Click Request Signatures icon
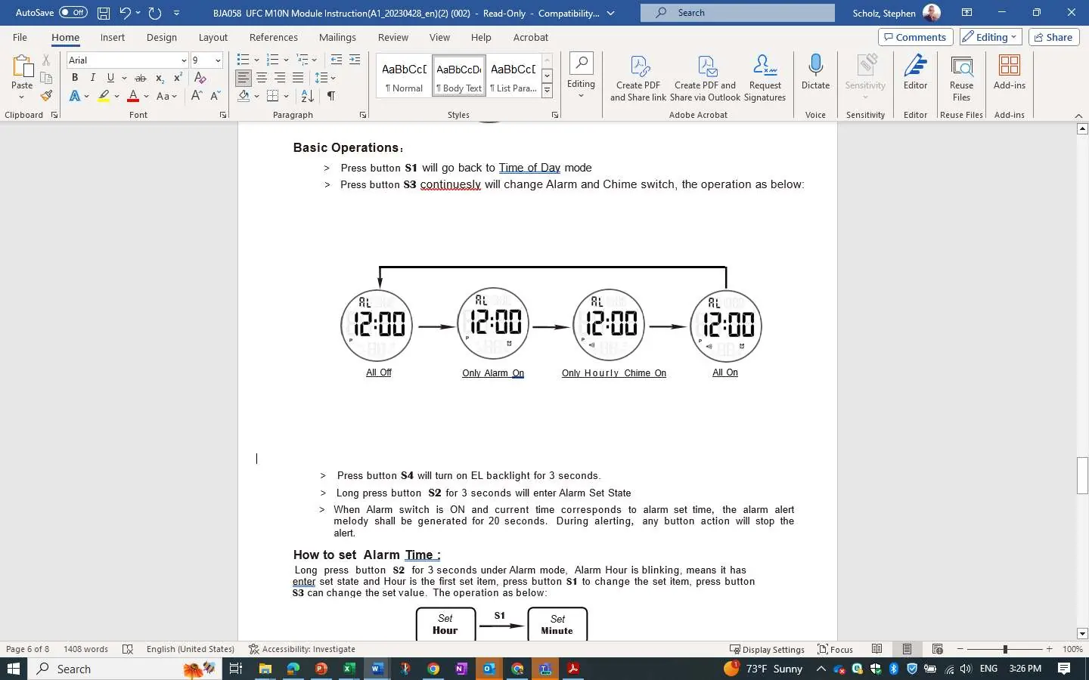 tap(765, 78)
